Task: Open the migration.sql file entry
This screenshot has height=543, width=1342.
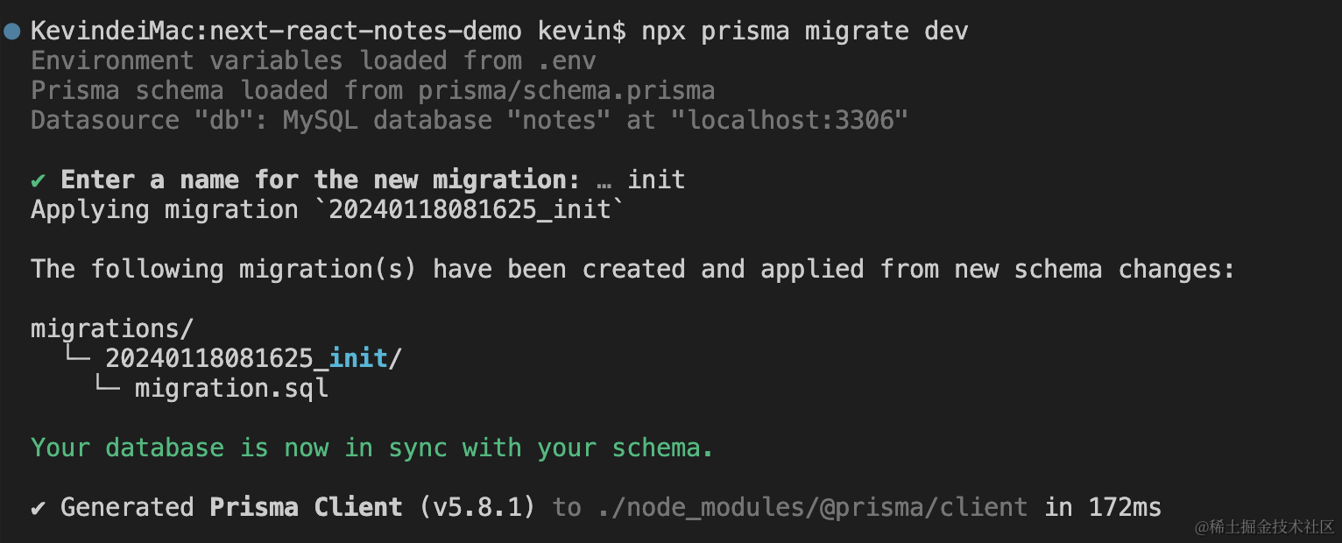Action: (x=231, y=388)
